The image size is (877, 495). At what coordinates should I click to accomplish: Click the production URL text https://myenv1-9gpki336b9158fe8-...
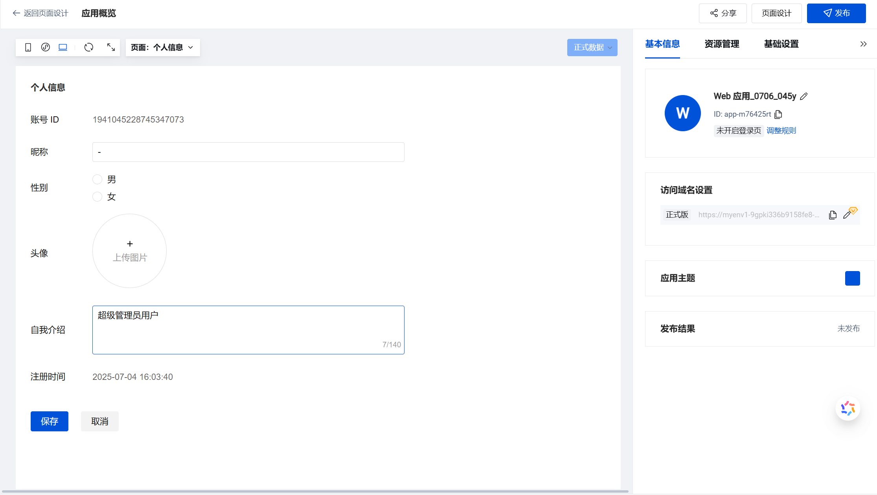point(759,215)
